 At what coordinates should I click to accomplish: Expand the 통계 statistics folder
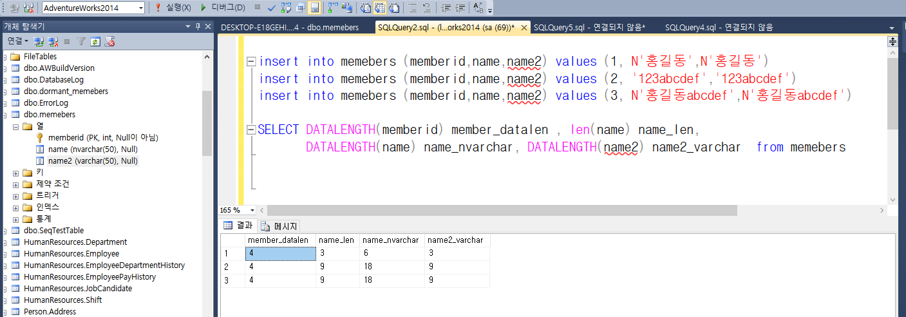[15, 219]
